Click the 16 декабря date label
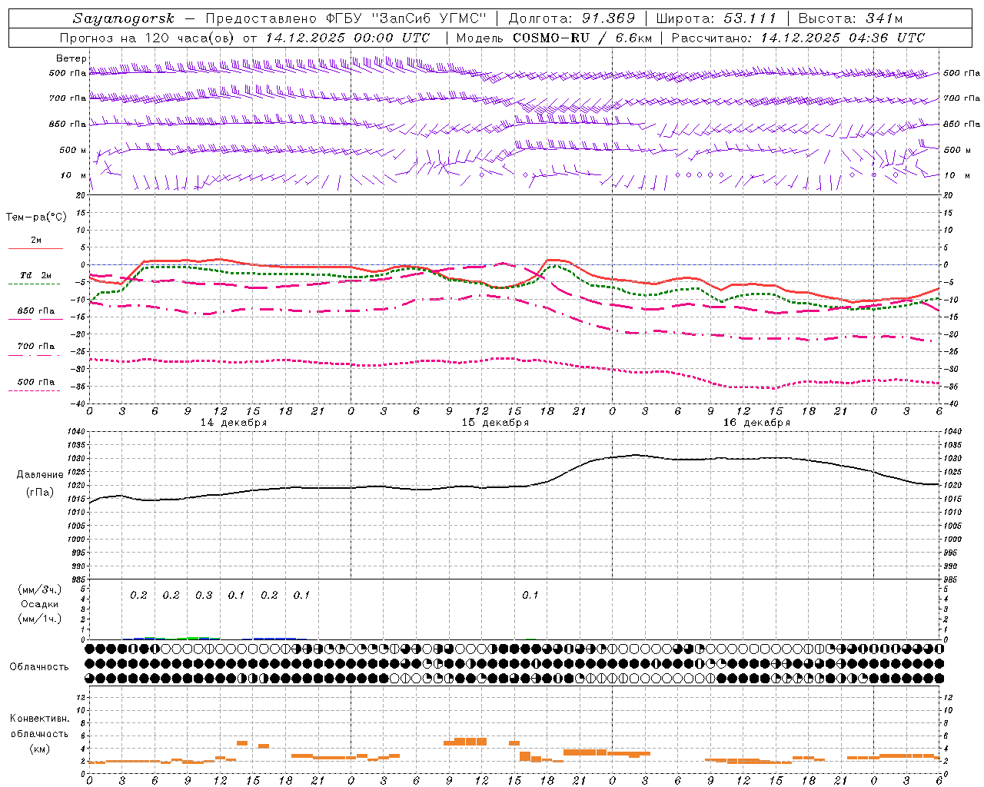Image resolution: width=984 pixels, height=787 pixels. point(756,423)
